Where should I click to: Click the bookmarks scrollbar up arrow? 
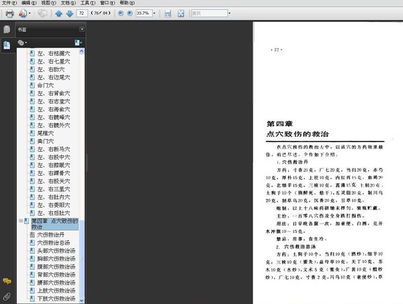(x=81, y=51)
